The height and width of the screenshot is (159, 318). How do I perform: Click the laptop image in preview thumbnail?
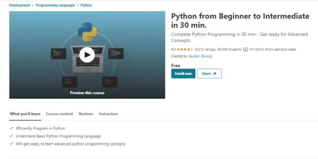[88, 59]
